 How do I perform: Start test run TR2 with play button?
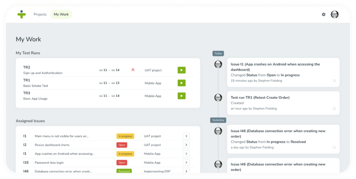coord(181,70)
